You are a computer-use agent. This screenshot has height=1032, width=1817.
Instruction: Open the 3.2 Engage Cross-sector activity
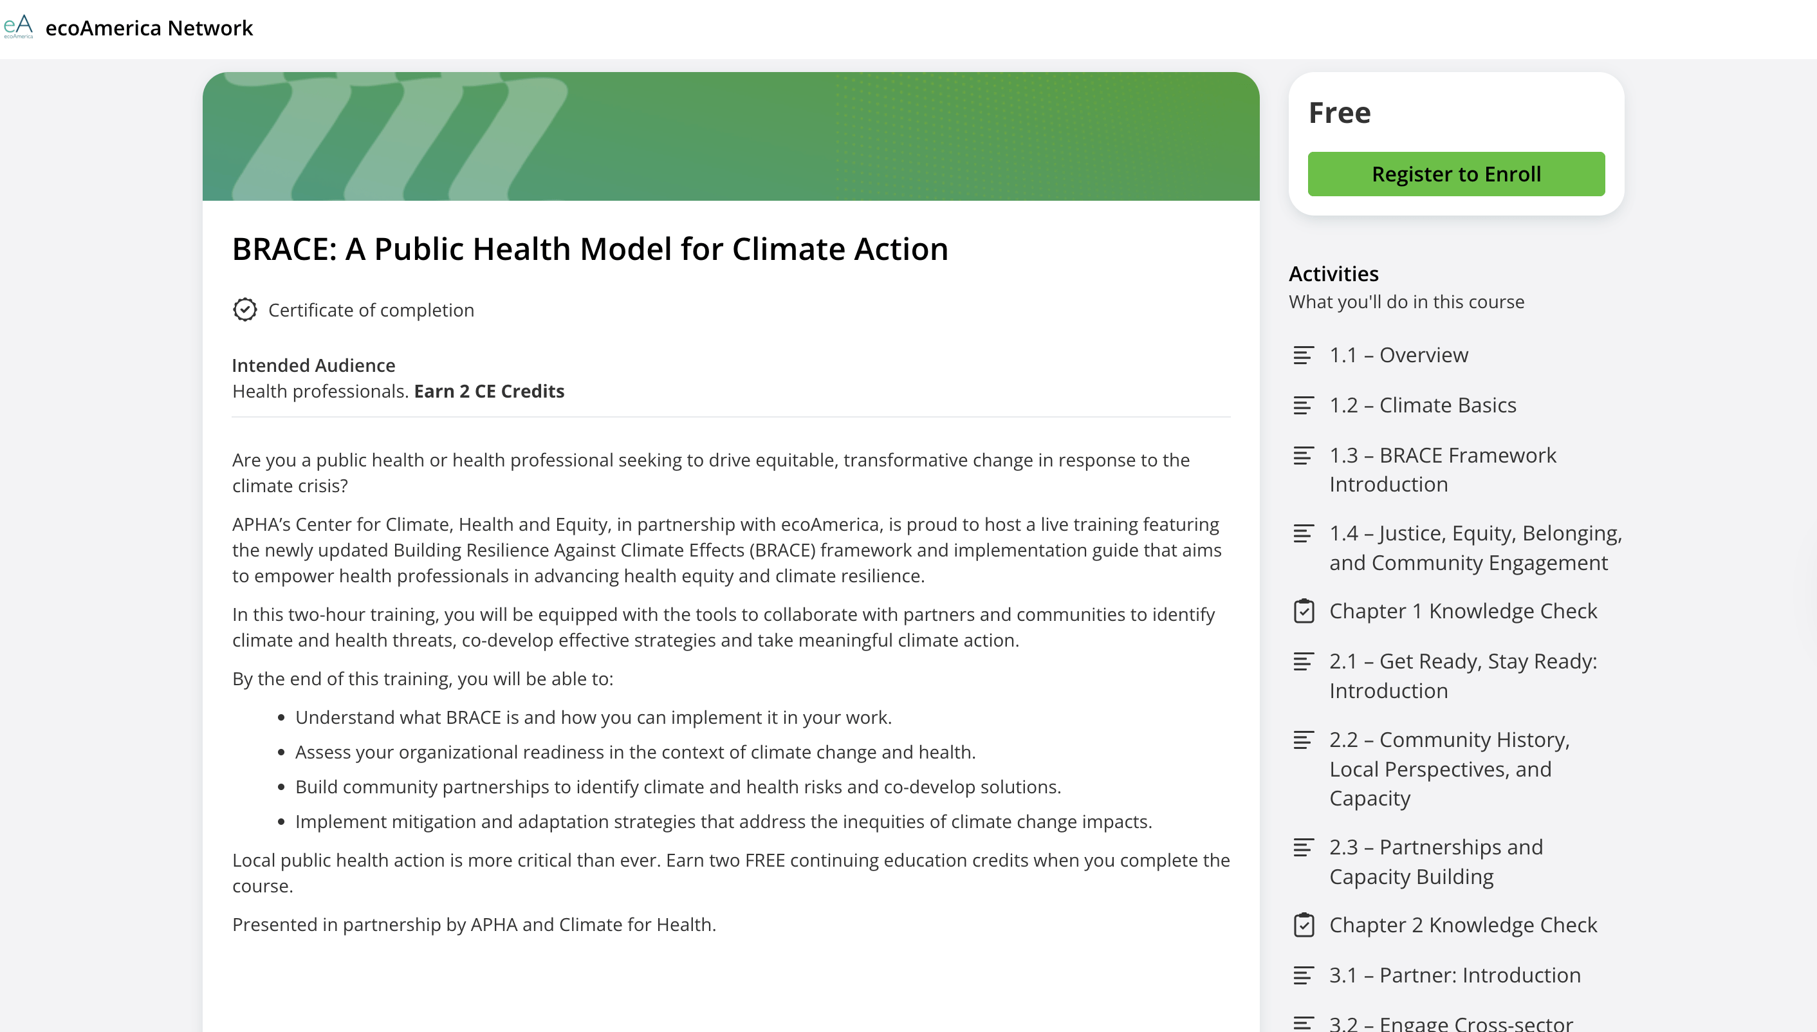tap(1450, 1024)
